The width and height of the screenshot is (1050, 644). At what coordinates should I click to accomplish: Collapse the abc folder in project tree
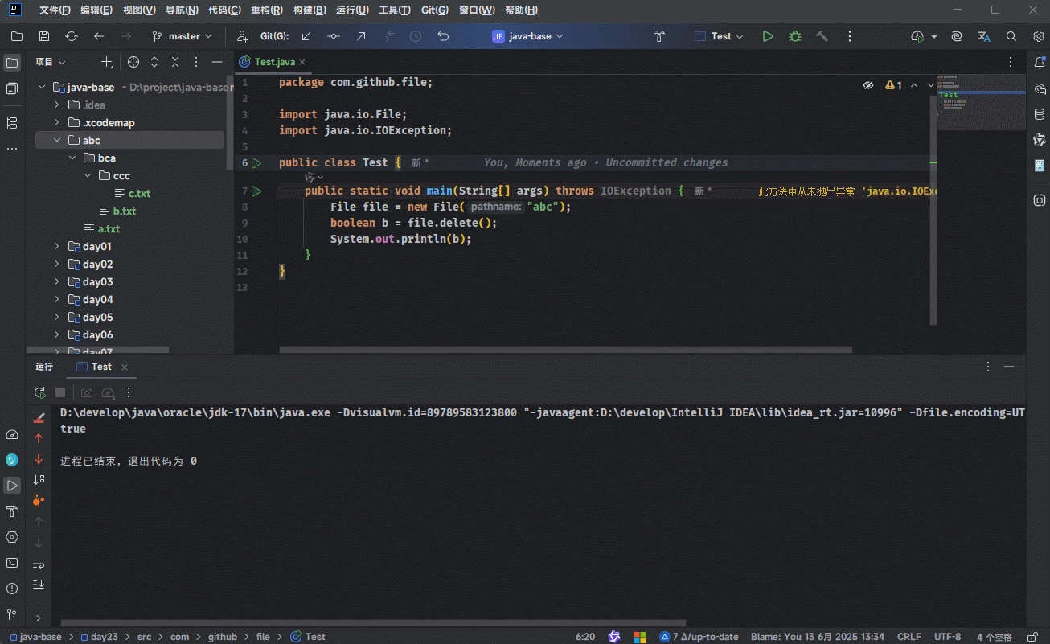coord(58,141)
